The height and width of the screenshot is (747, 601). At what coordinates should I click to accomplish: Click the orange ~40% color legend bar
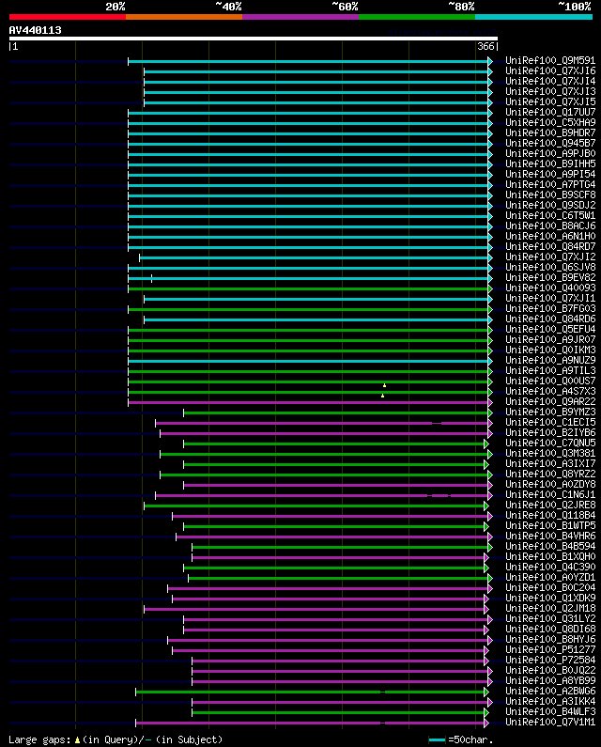(184, 17)
